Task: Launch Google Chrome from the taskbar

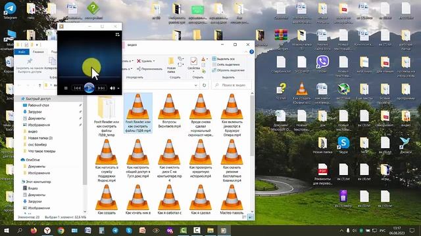Action: pos(61,230)
